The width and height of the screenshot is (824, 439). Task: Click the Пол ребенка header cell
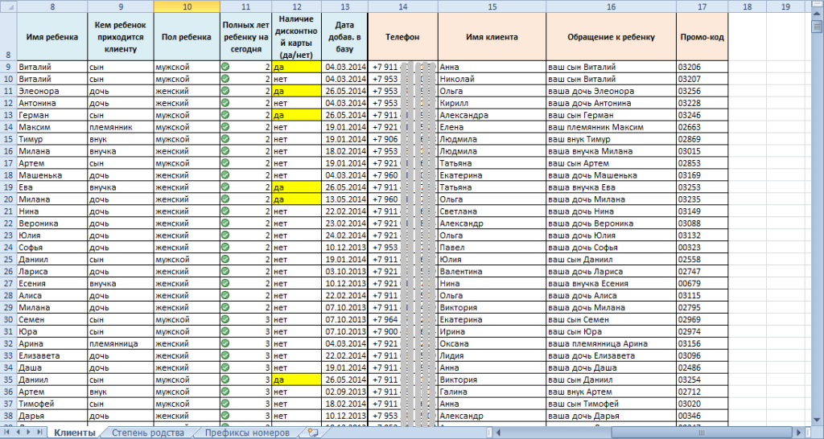[187, 37]
